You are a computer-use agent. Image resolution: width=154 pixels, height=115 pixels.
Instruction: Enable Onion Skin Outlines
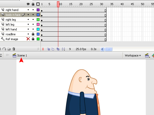pyautogui.click(x=53, y=49)
